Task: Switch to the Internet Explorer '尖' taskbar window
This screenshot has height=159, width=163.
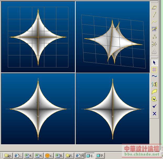Action: coord(80,156)
